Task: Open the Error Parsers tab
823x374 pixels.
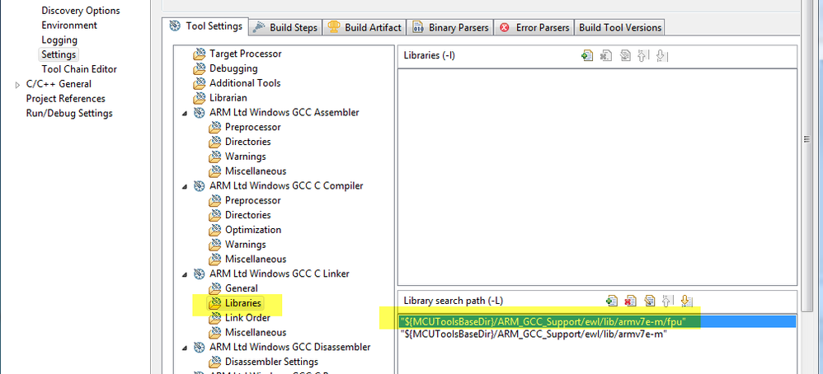Action: point(534,28)
